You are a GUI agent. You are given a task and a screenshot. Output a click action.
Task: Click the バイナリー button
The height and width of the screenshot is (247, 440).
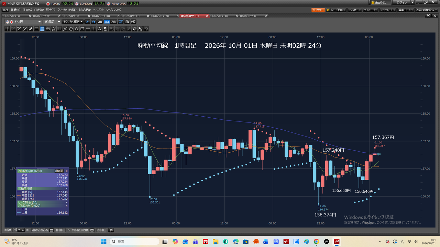click(x=318, y=10)
